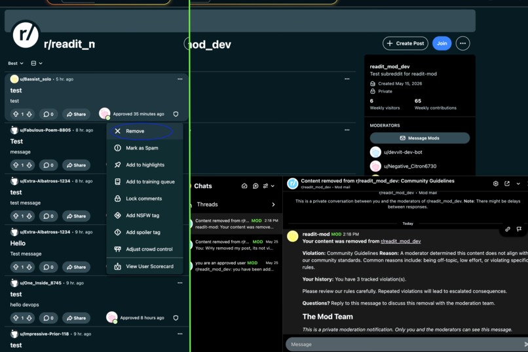
Task: Click the Message Mods button
Action: (419, 138)
